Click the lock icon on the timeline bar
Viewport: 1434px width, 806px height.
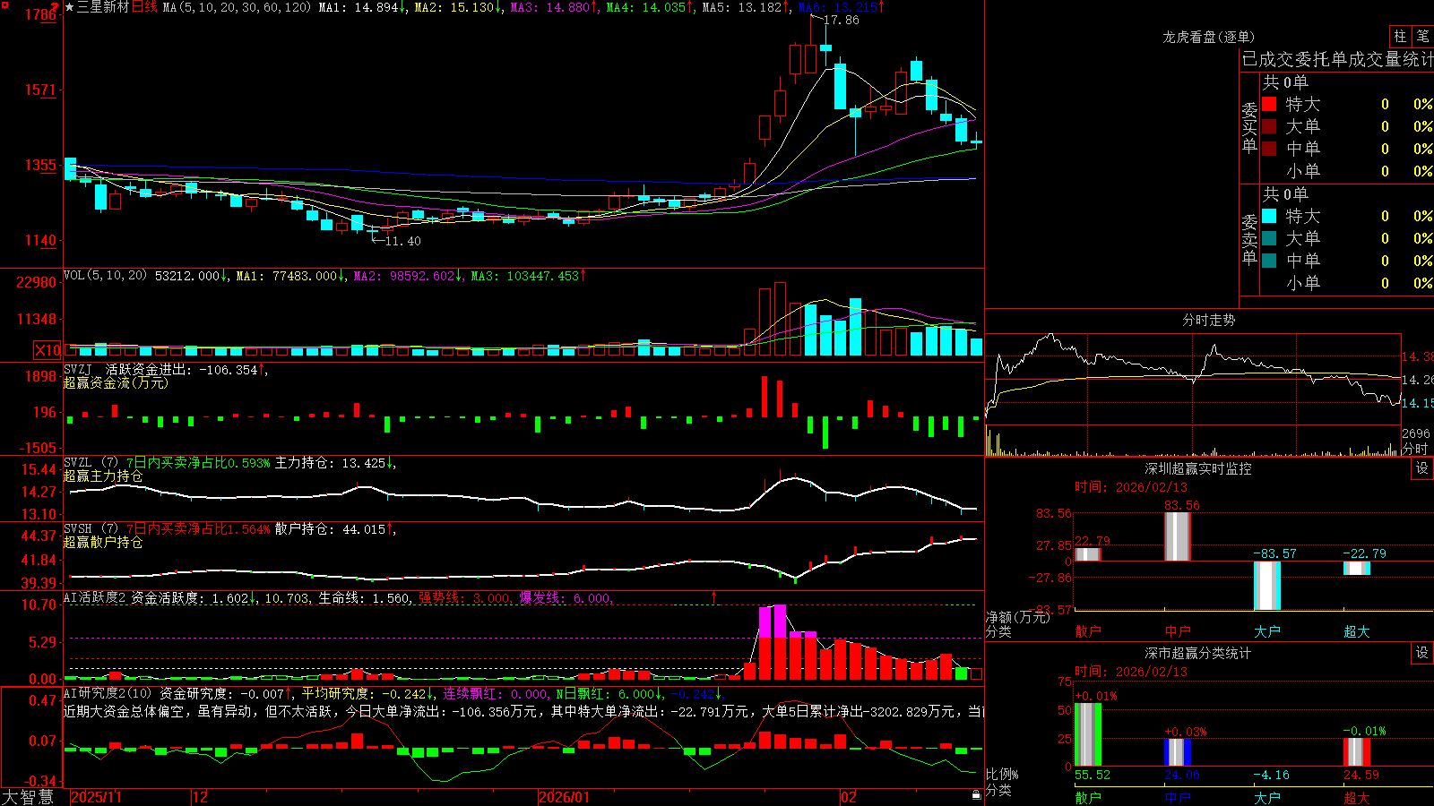(976, 795)
